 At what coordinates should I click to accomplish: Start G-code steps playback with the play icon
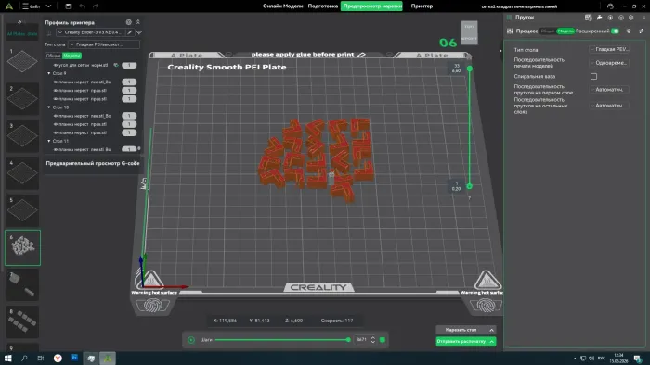click(x=191, y=340)
